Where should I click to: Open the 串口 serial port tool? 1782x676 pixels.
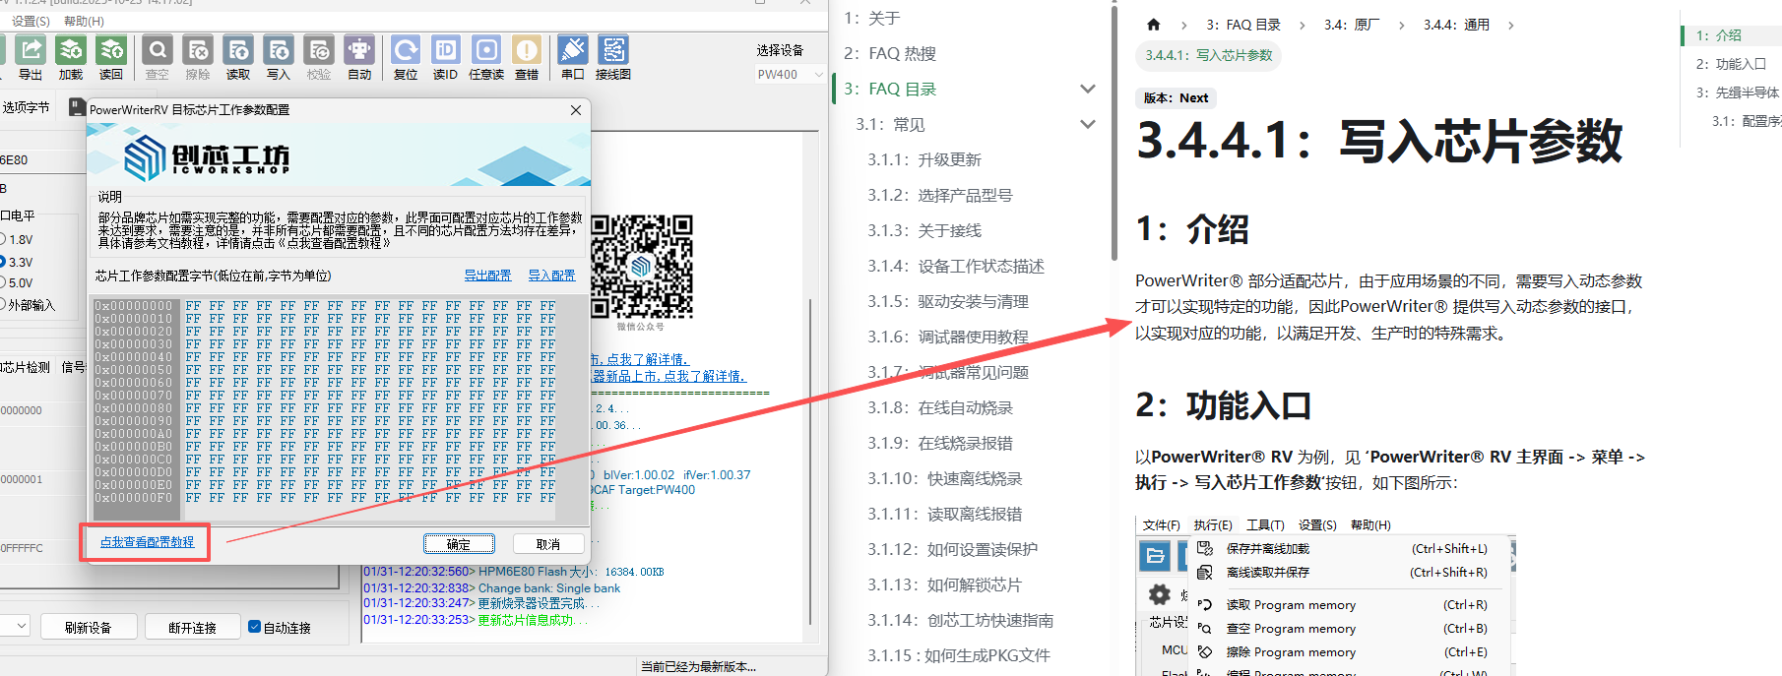573,51
